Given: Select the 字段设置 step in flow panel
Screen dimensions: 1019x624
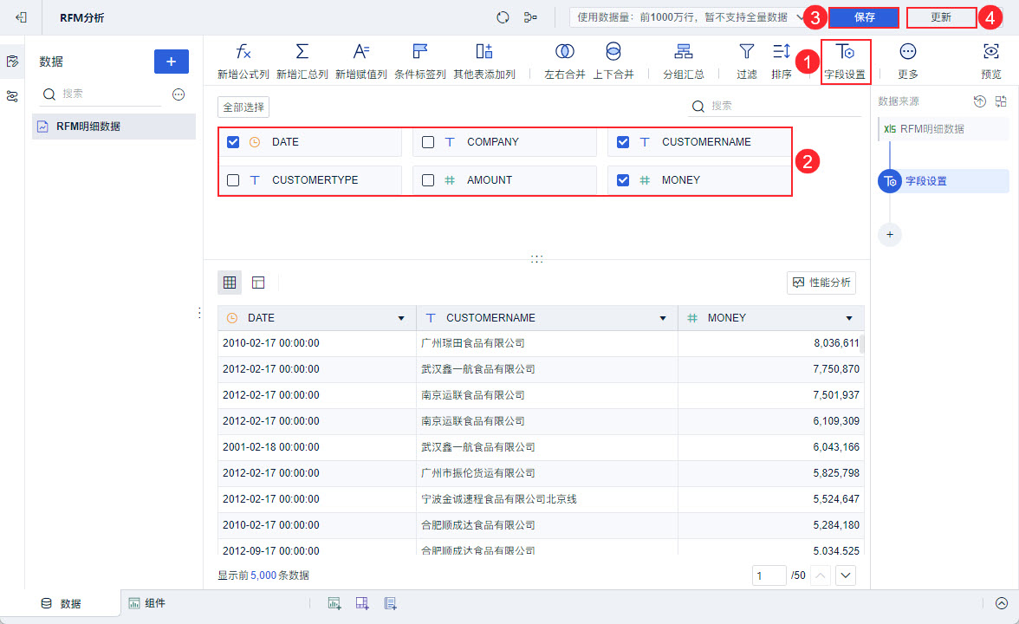Looking at the screenshot, I should click(x=944, y=180).
